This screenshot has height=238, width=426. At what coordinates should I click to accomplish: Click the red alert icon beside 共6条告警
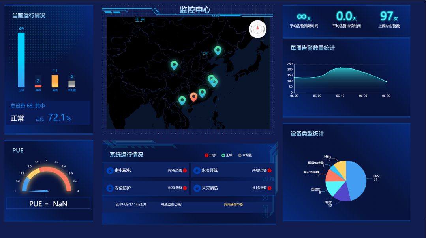[x=185, y=170]
